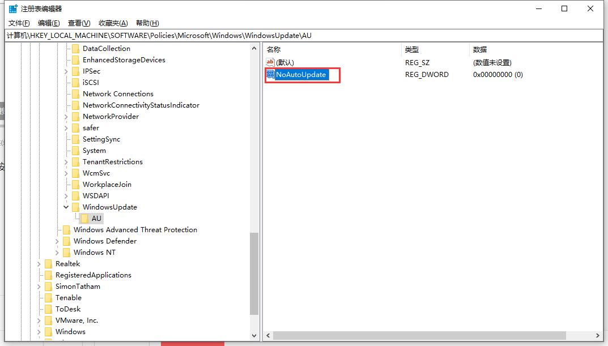Open the 文件(F) menu
Screen dimensions: 608x346
coord(19,23)
